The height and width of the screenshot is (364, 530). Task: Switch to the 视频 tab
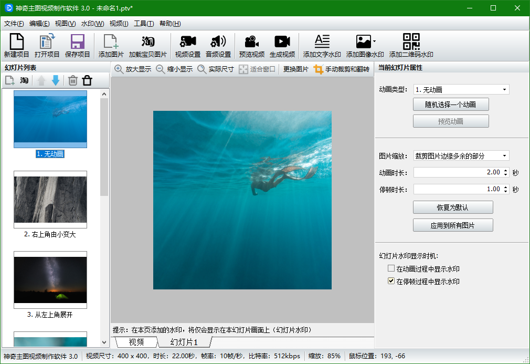click(136, 342)
